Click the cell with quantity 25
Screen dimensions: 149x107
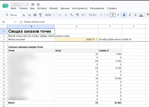(77, 61)
